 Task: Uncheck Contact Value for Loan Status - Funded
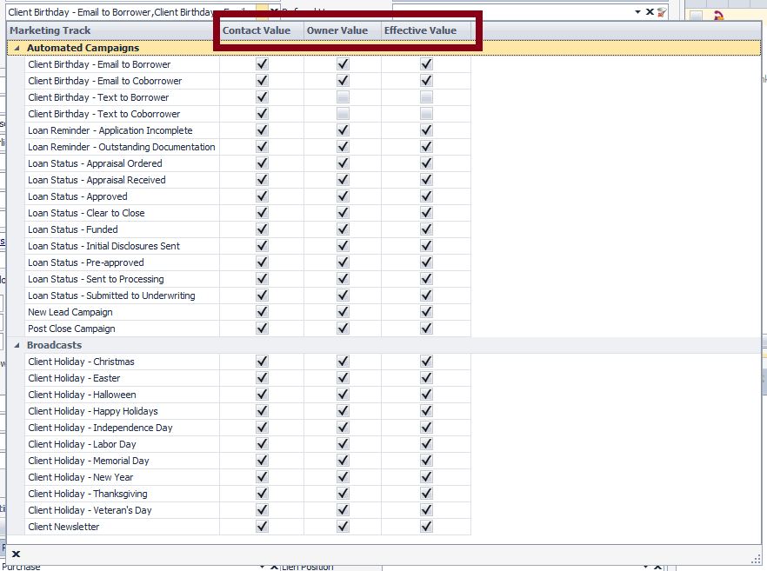(x=260, y=229)
